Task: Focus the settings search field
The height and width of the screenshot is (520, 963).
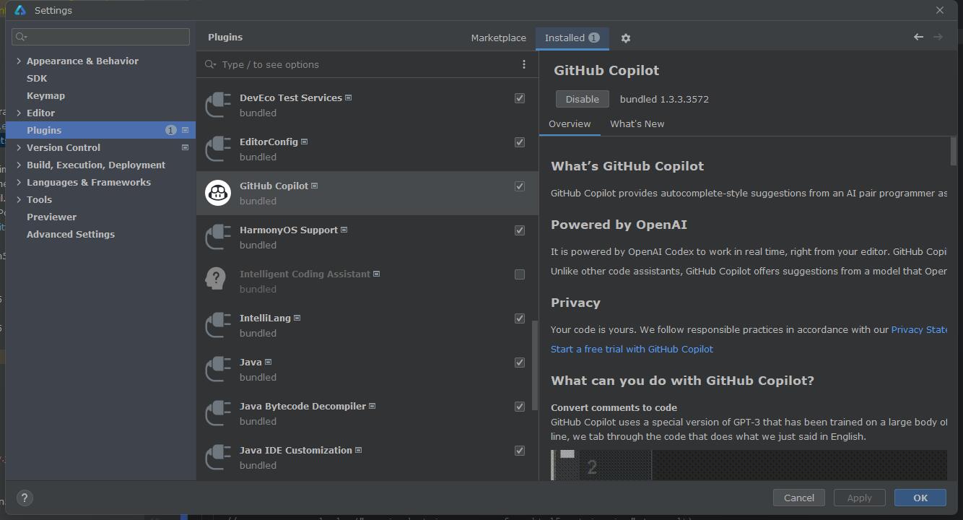Action: pyautogui.click(x=100, y=37)
